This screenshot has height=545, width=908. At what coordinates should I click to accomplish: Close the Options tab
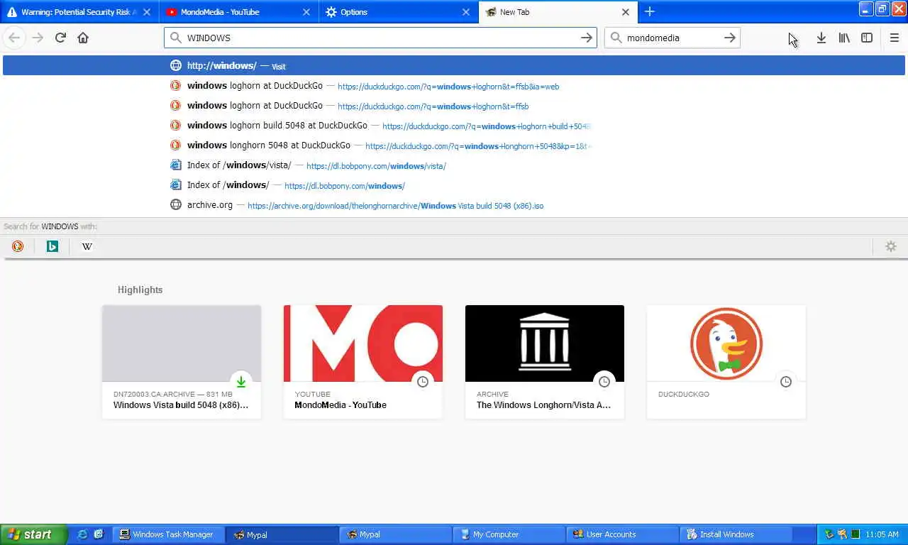point(466,12)
